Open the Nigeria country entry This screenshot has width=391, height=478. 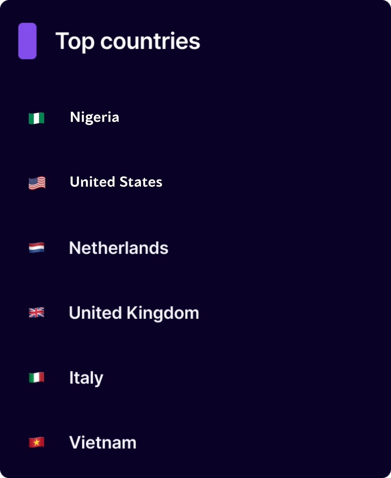point(95,118)
